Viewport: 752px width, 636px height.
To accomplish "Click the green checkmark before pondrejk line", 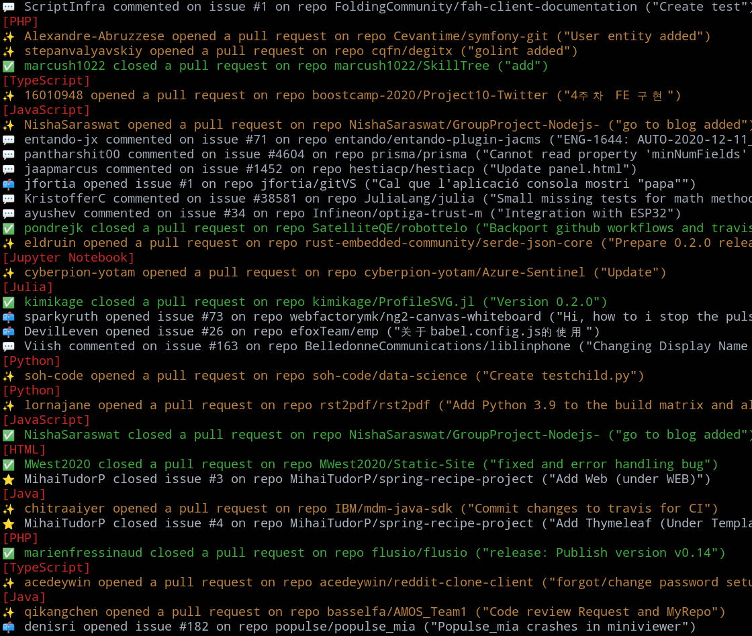I will click(9, 229).
